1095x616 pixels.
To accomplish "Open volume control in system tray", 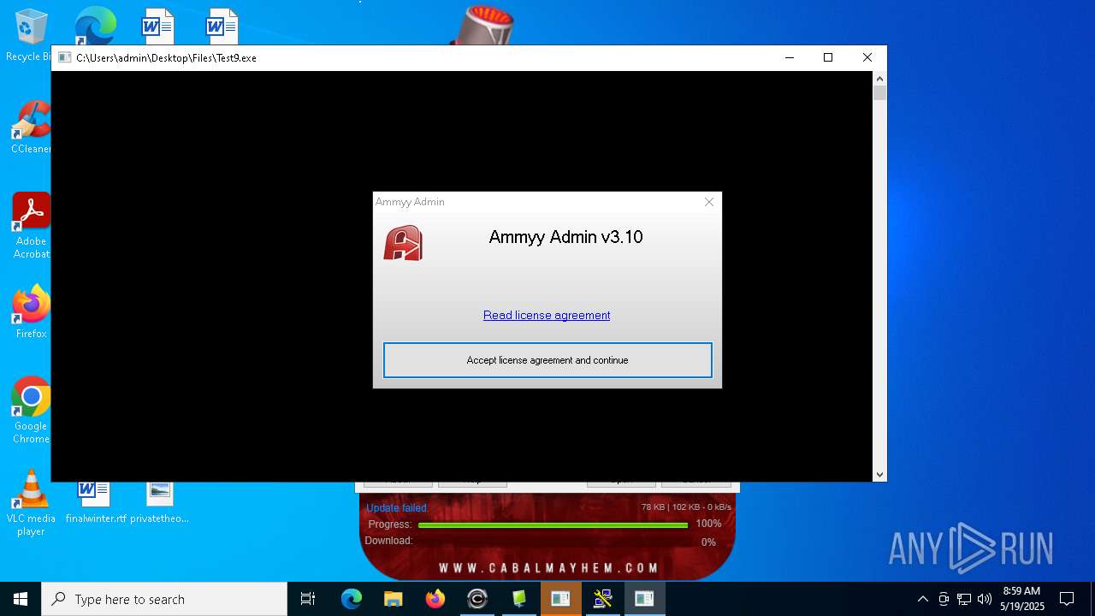I will 985,599.
